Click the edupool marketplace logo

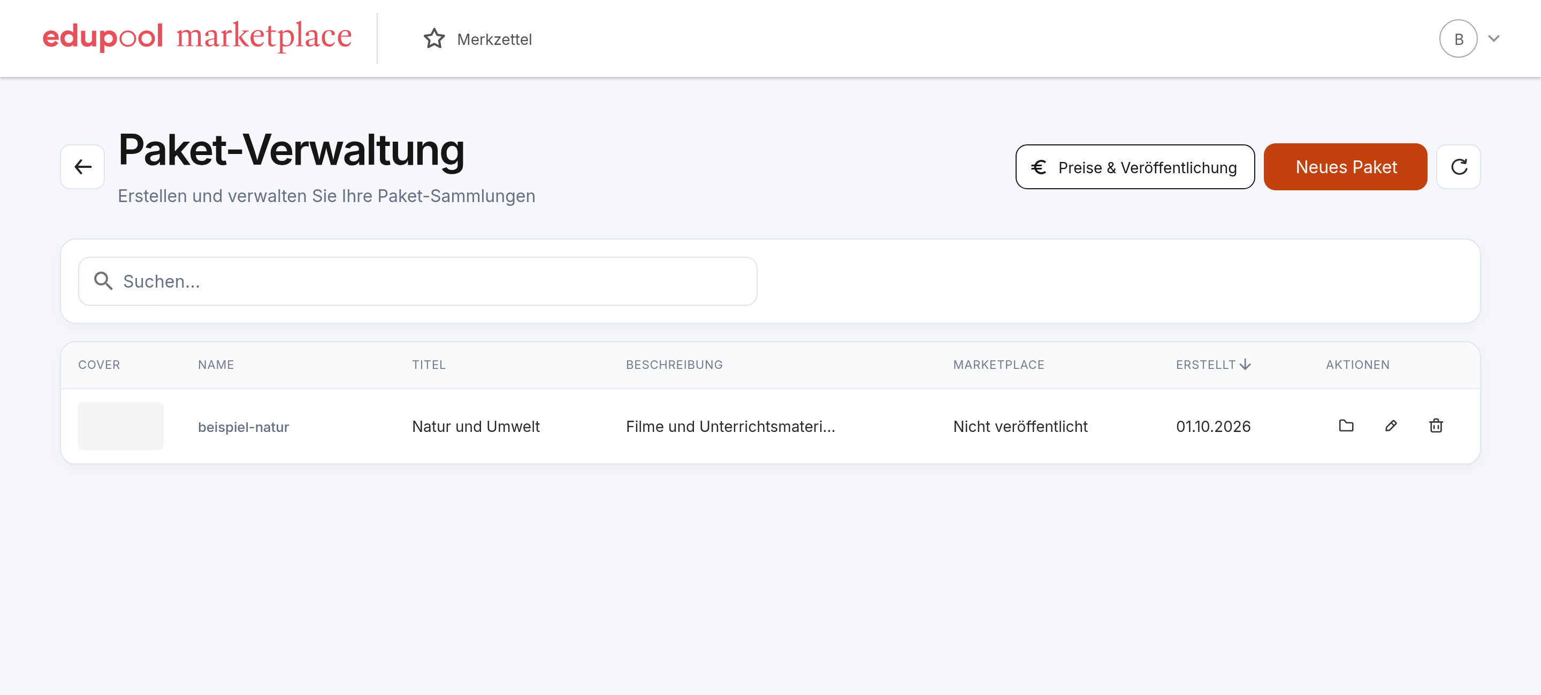(197, 36)
